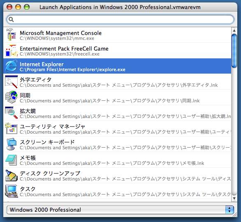Select the メモ帳 entry title

(28, 158)
